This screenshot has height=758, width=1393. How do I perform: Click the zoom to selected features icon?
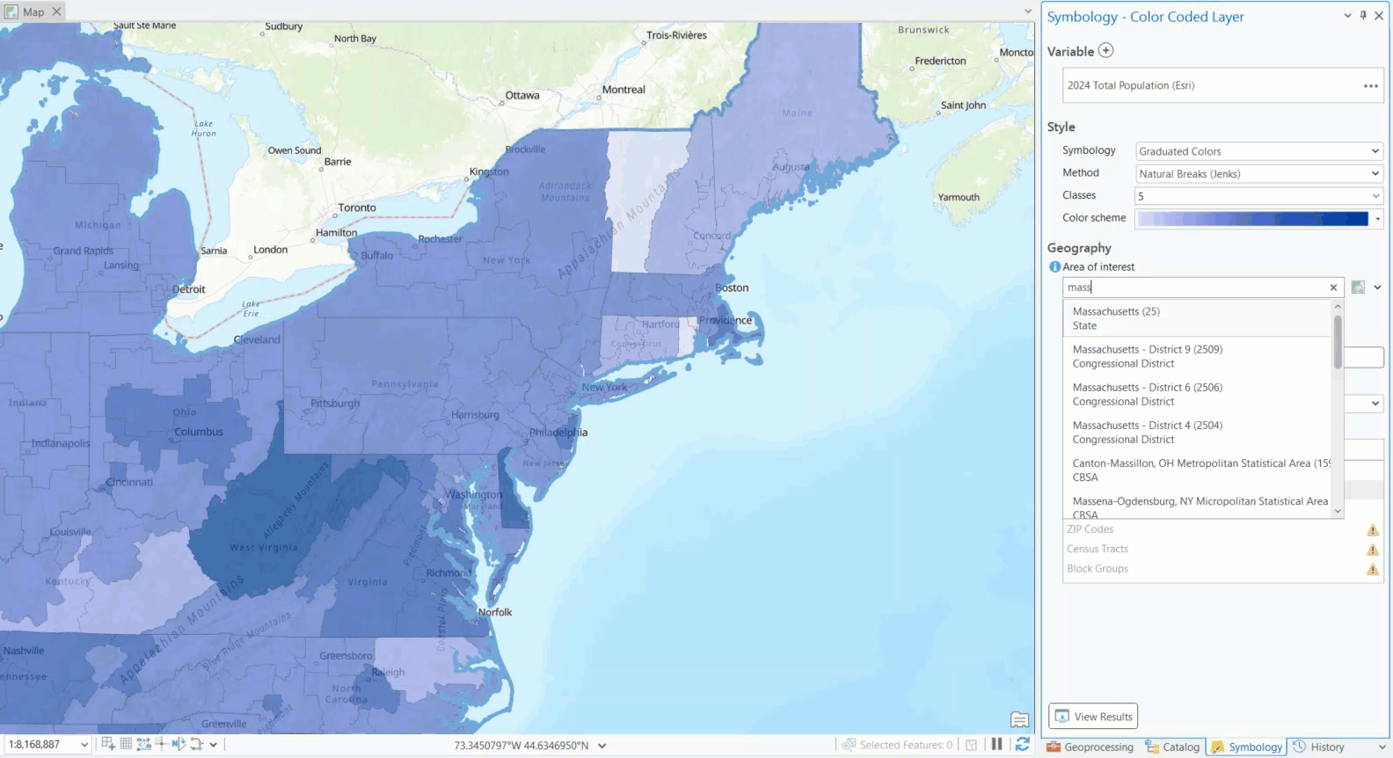[849, 745]
